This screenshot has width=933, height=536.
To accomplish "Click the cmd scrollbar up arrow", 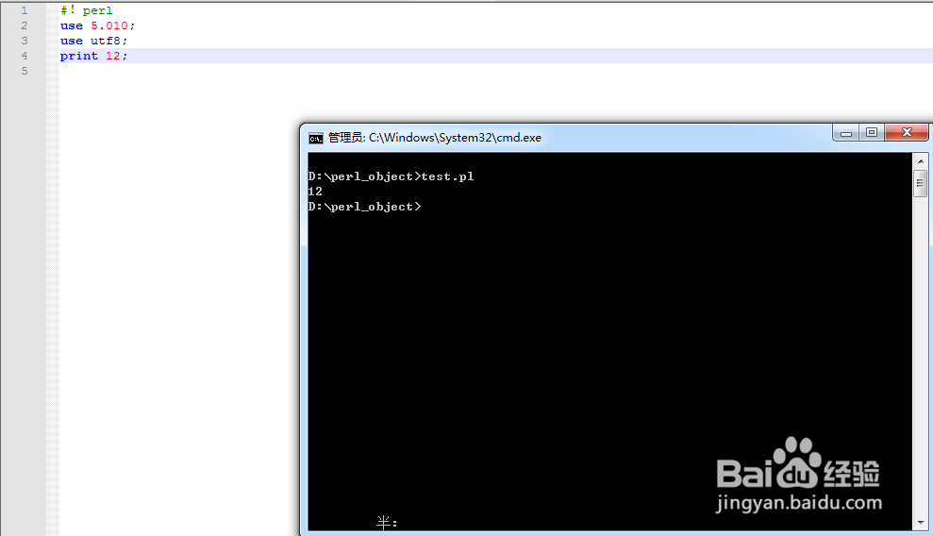I will pos(921,161).
